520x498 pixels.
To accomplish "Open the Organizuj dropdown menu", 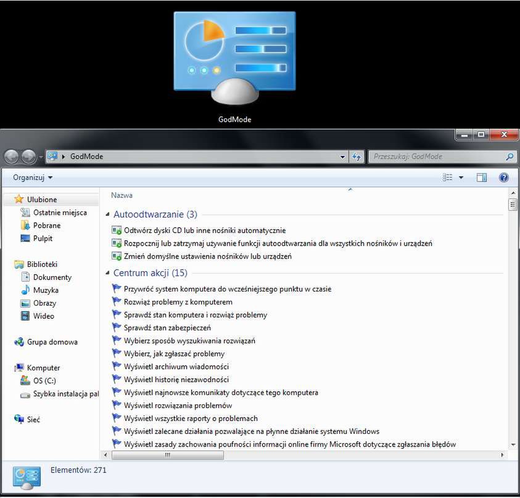I will click(33, 178).
